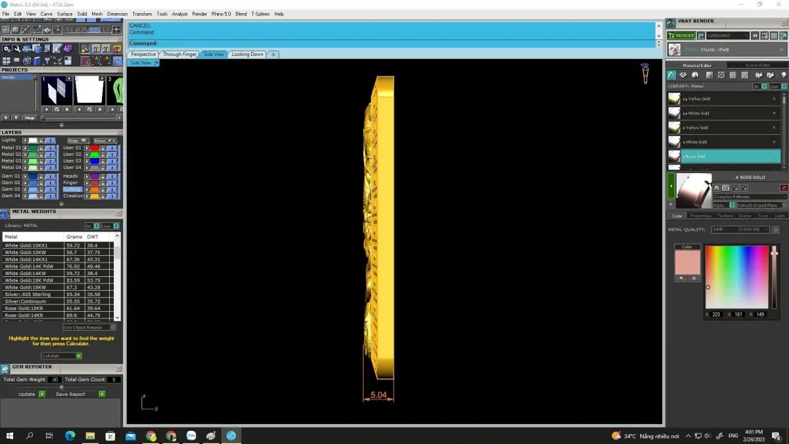Open the Default Ground Plane dropdown
Image resolution: width=789 pixels, height=444 pixels.
[x=761, y=205]
